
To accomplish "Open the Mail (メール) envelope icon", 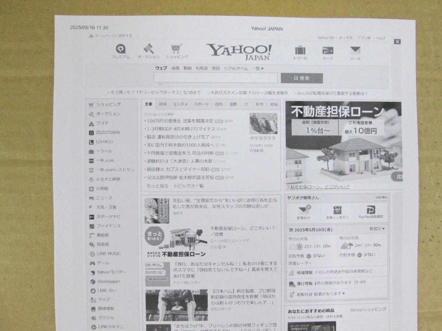I will pos(355,51).
